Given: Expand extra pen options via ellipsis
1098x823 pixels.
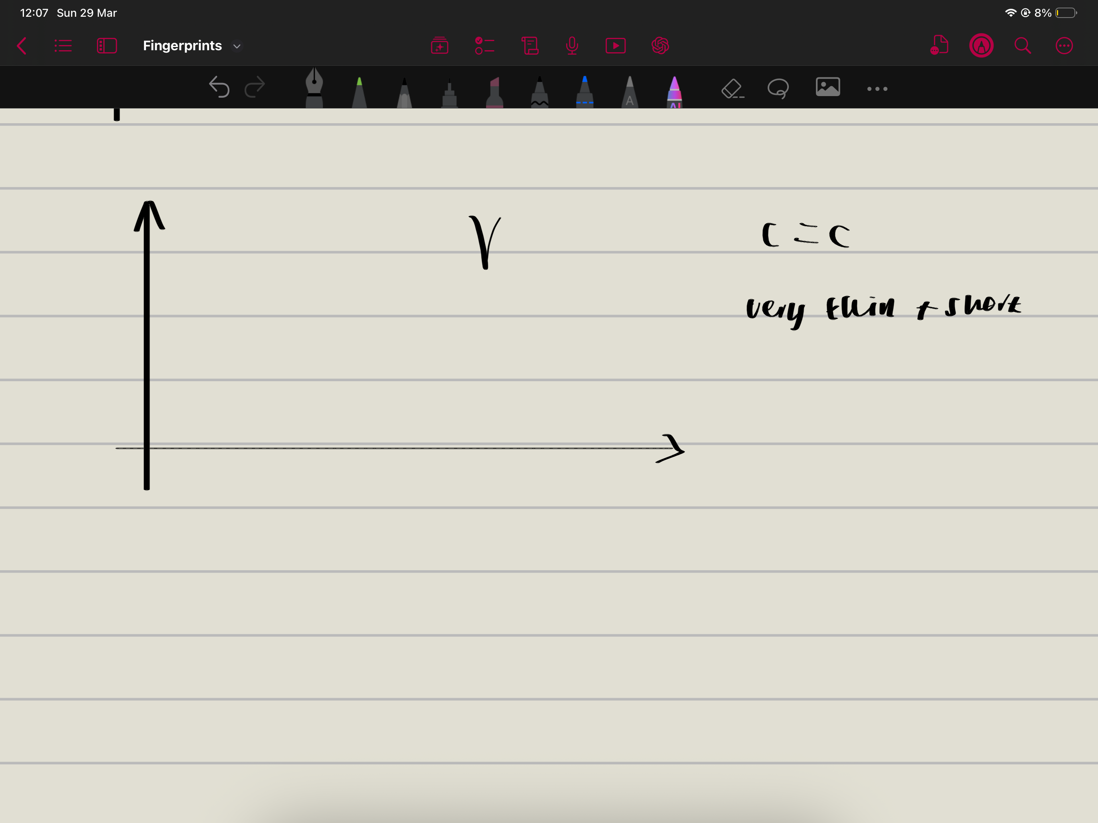Looking at the screenshot, I should tap(877, 88).
